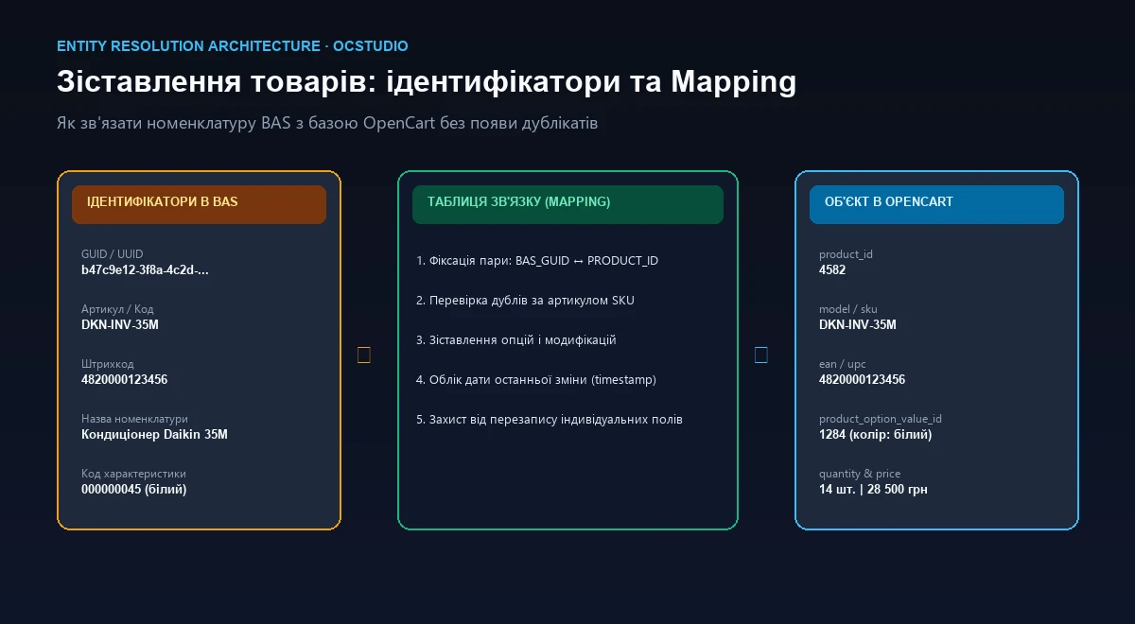Click the Назва номенклатури label

pyautogui.click(x=134, y=419)
